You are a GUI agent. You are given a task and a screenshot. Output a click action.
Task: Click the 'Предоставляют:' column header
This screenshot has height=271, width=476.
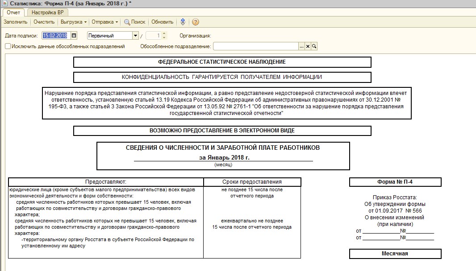pos(106,182)
